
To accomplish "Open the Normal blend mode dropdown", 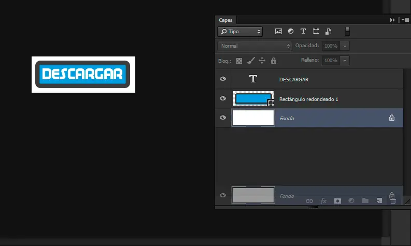I will (x=254, y=46).
